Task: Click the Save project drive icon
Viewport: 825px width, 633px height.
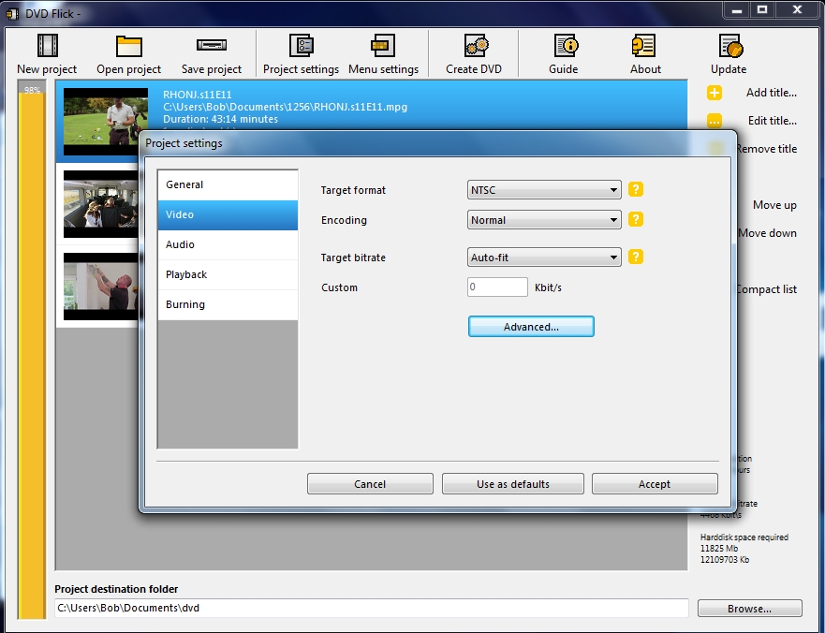Action: pyautogui.click(x=212, y=45)
